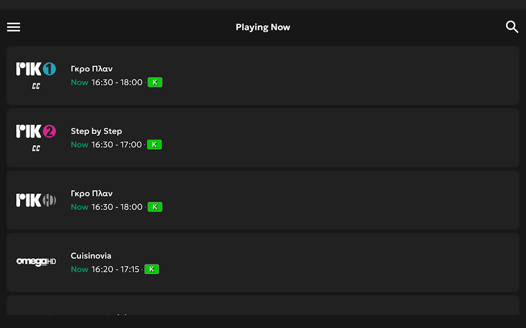
Task: Click the CC icon under RIK 1
Action: click(36, 86)
